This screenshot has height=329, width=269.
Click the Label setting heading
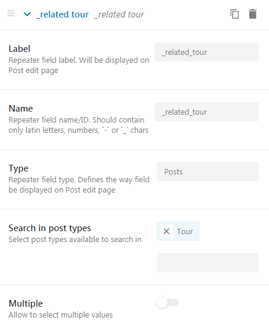click(19, 49)
